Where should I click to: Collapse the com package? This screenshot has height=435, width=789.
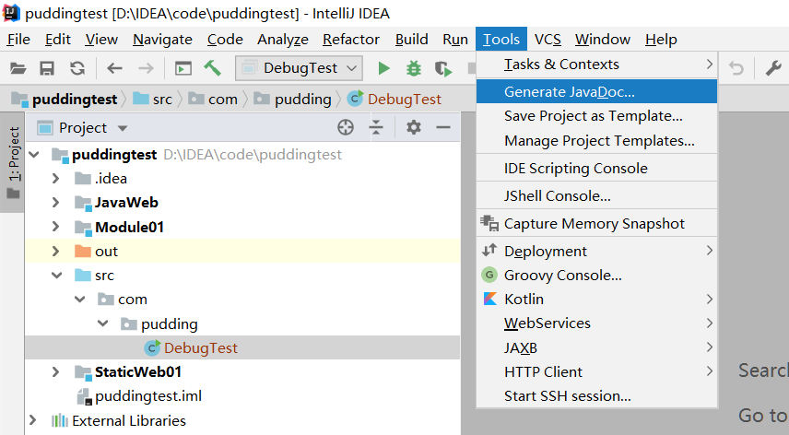[80, 300]
